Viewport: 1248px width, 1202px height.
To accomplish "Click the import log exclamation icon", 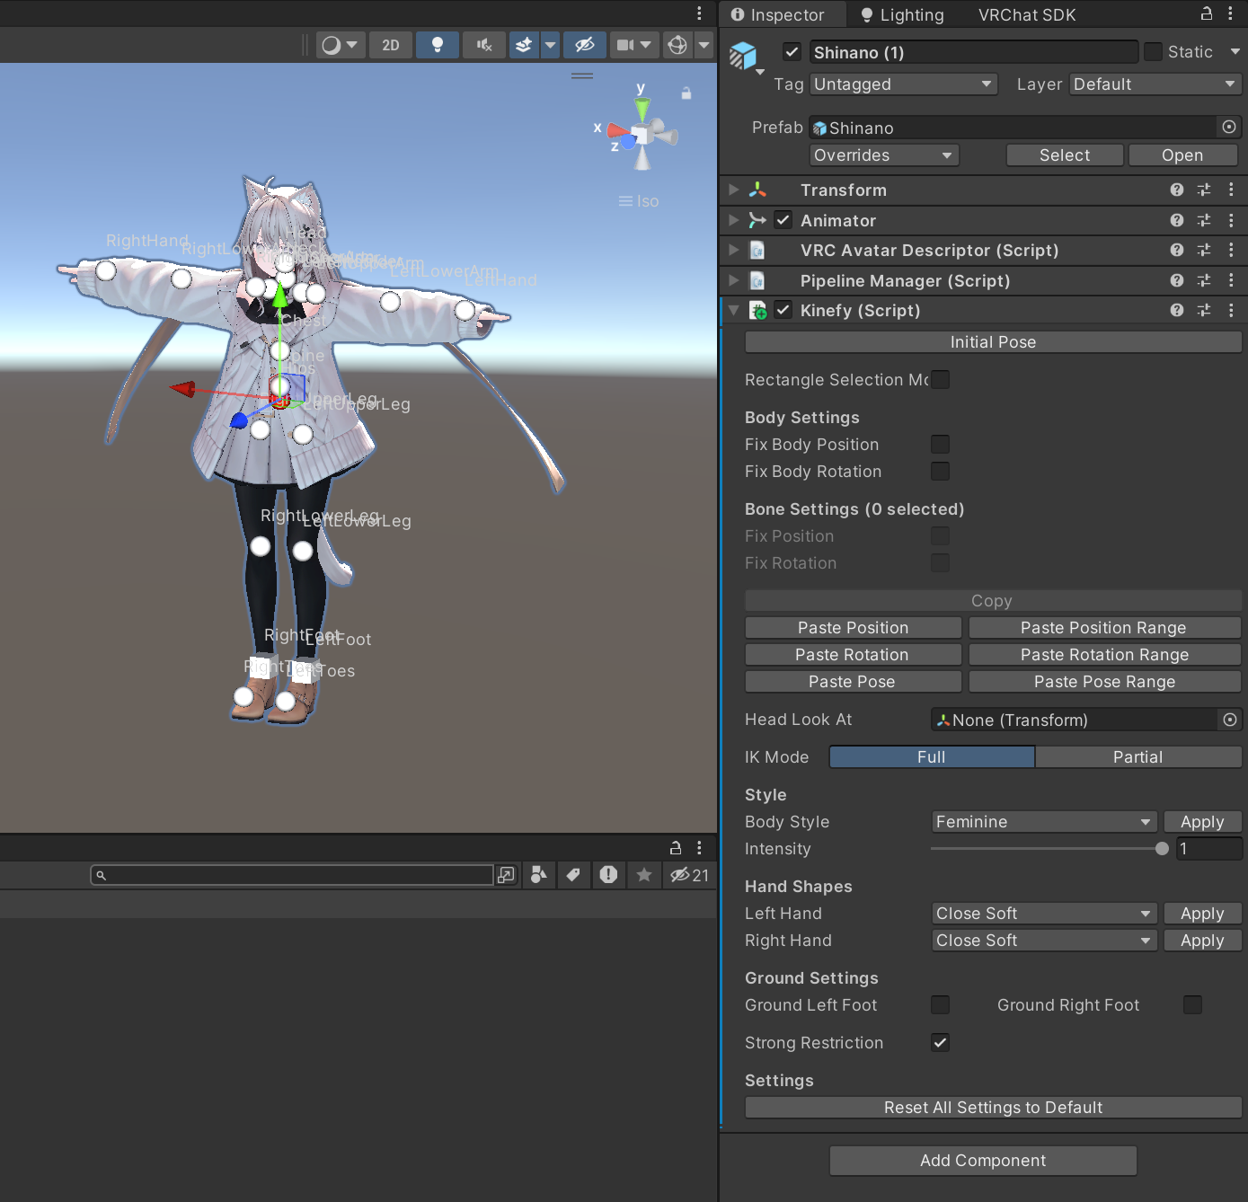I will 608,875.
